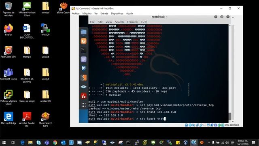Open the Ayuda menu in VirtualBox
259x146 pixels.
129,13
